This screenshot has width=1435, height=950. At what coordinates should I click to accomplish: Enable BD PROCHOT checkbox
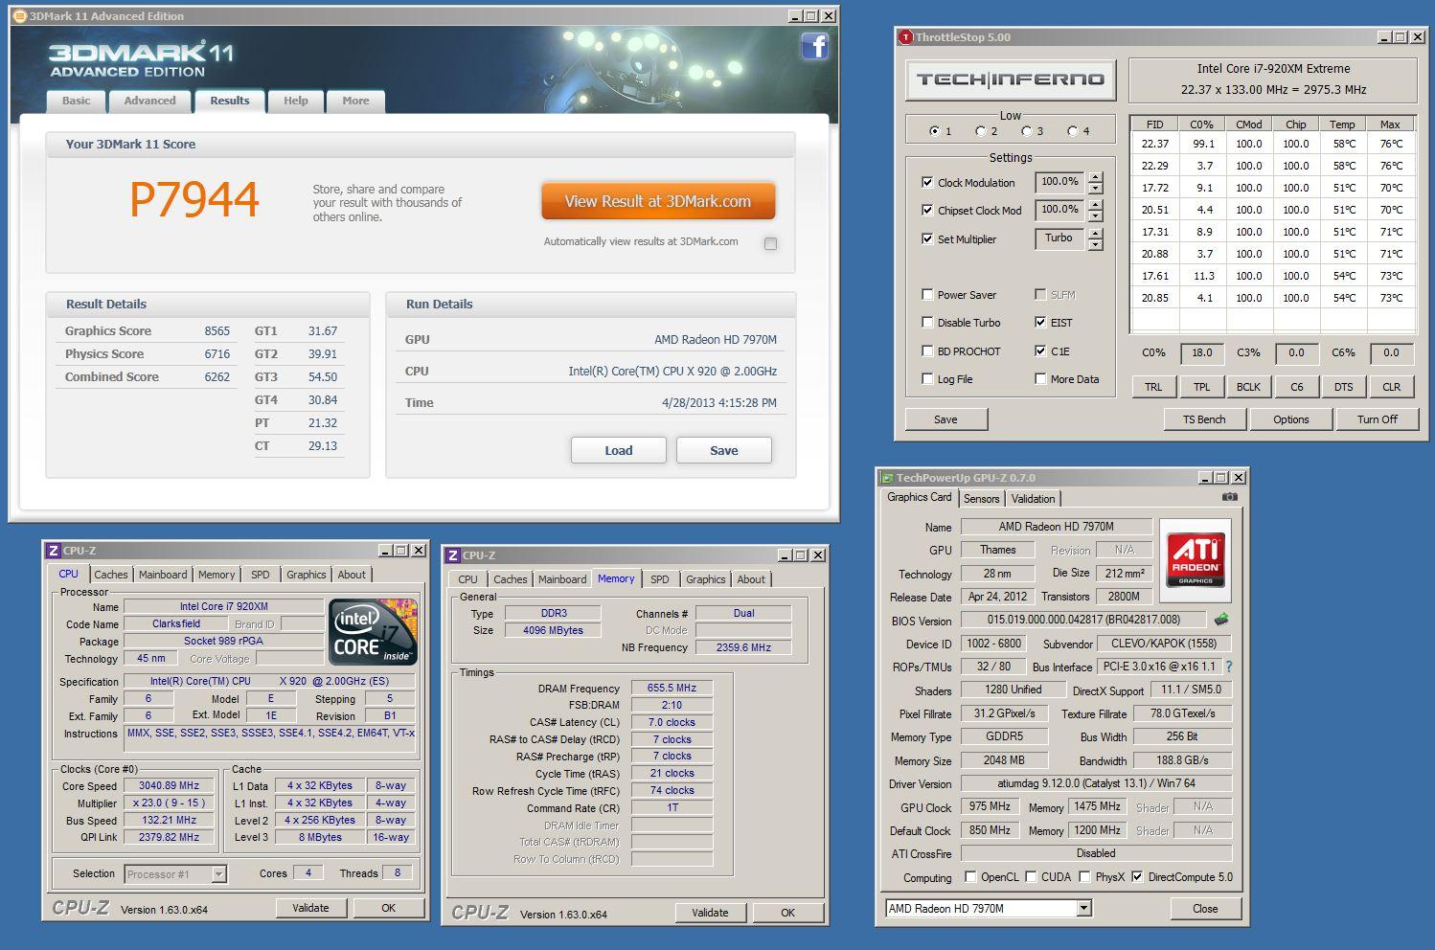click(927, 351)
